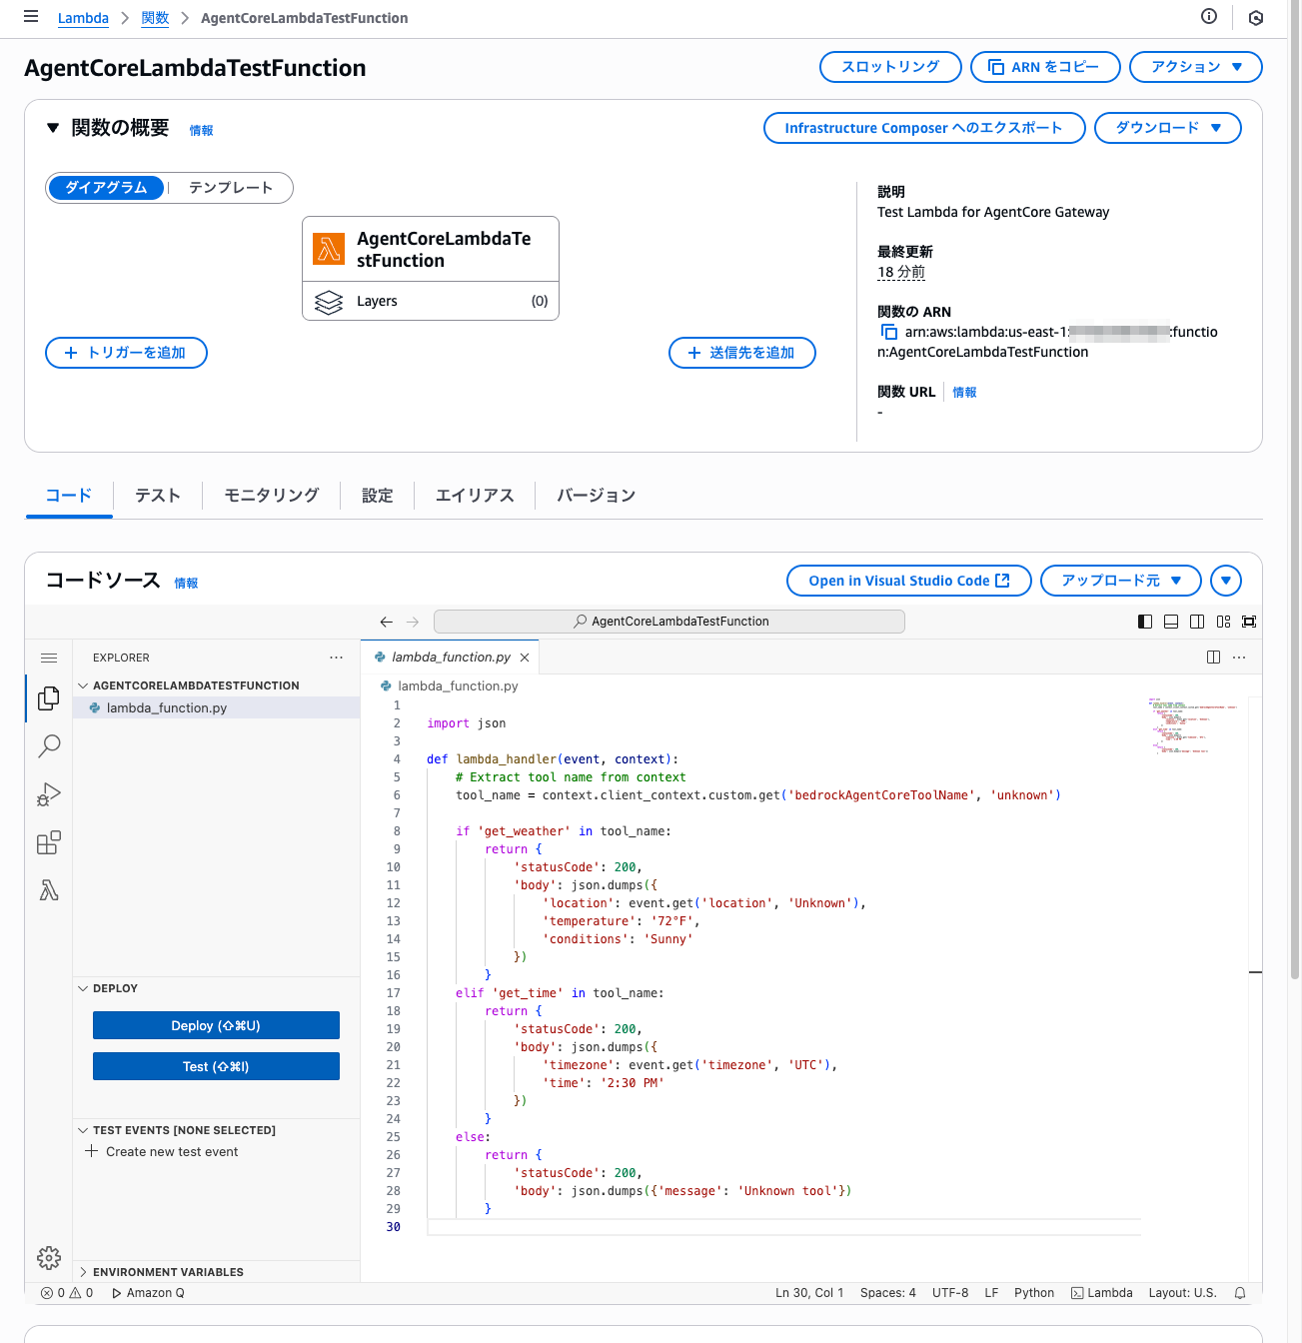Switch to テンプレート view

(231, 188)
